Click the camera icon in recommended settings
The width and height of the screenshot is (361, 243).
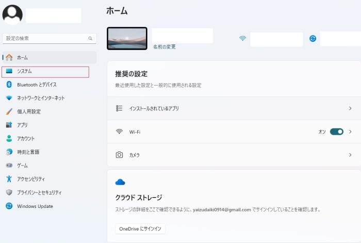point(119,155)
